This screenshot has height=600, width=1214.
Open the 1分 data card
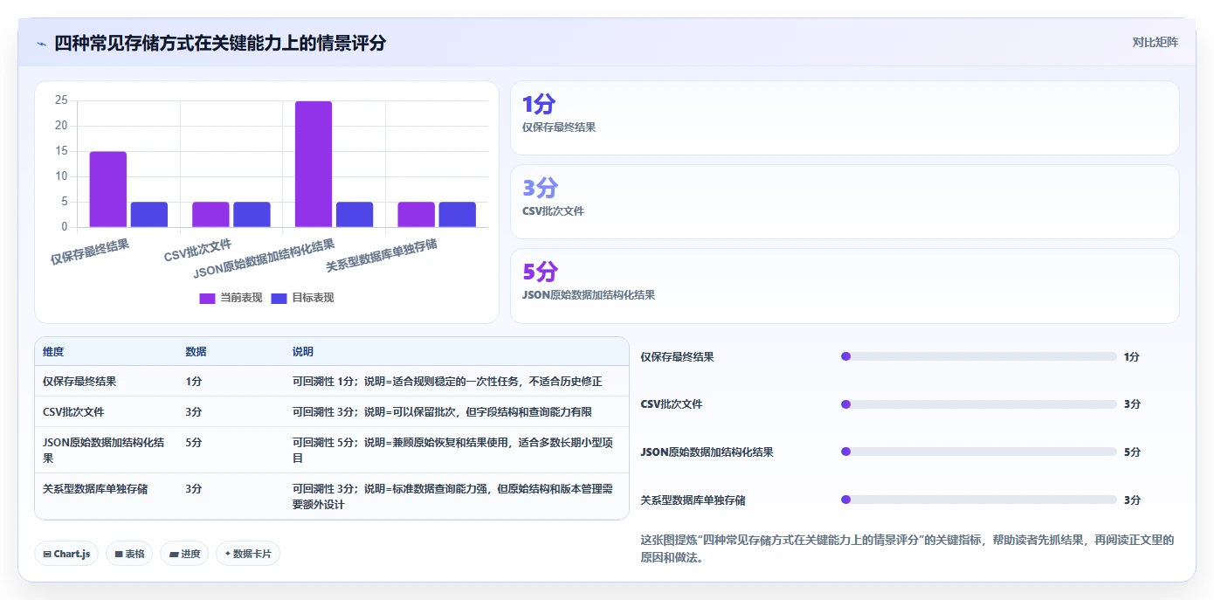pyautogui.click(x=845, y=118)
